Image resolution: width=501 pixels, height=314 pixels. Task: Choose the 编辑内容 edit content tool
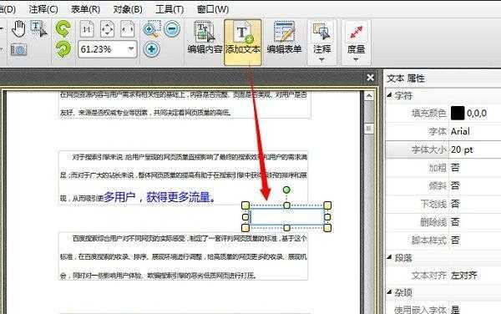point(205,38)
